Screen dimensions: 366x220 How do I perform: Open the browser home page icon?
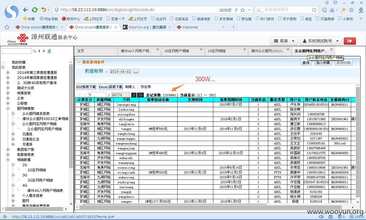pos(7,27)
